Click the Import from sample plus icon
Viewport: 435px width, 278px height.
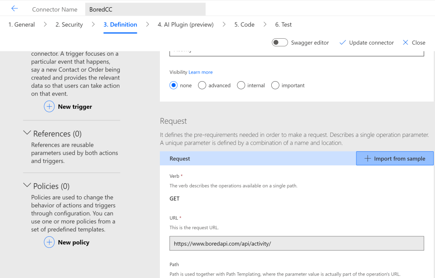click(x=368, y=159)
